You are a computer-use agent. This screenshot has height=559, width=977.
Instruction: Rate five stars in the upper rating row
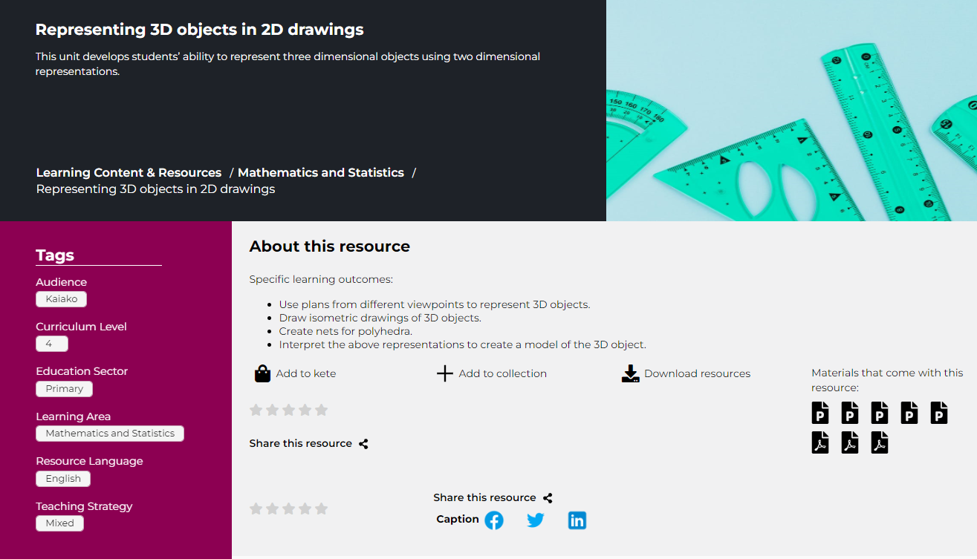tap(321, 410)
